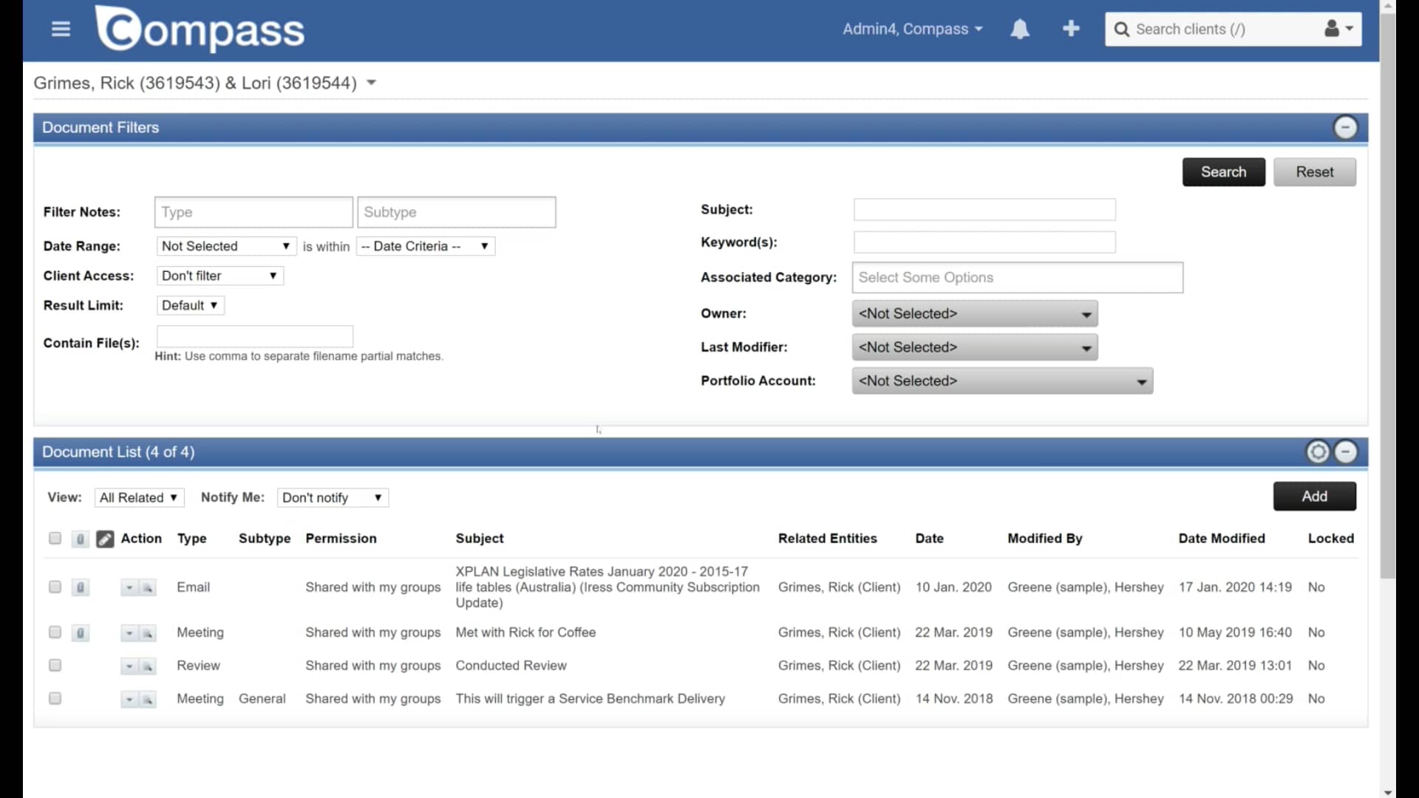The width and height of the screenshot is (1419, 798).
Task: Click the Search button to filter documents
Action: point(1223,171)
